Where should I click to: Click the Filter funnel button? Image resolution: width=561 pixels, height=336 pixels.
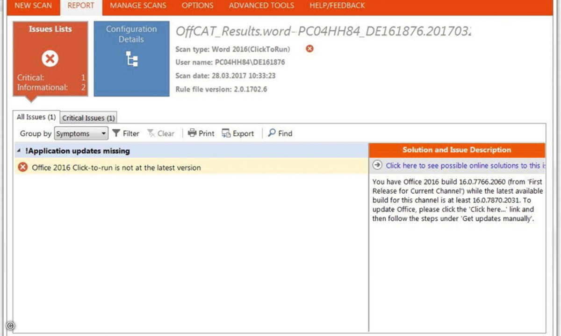126,133
